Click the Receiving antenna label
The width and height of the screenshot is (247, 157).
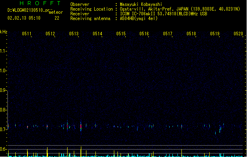pyautogui.click(x=90, y=18)
